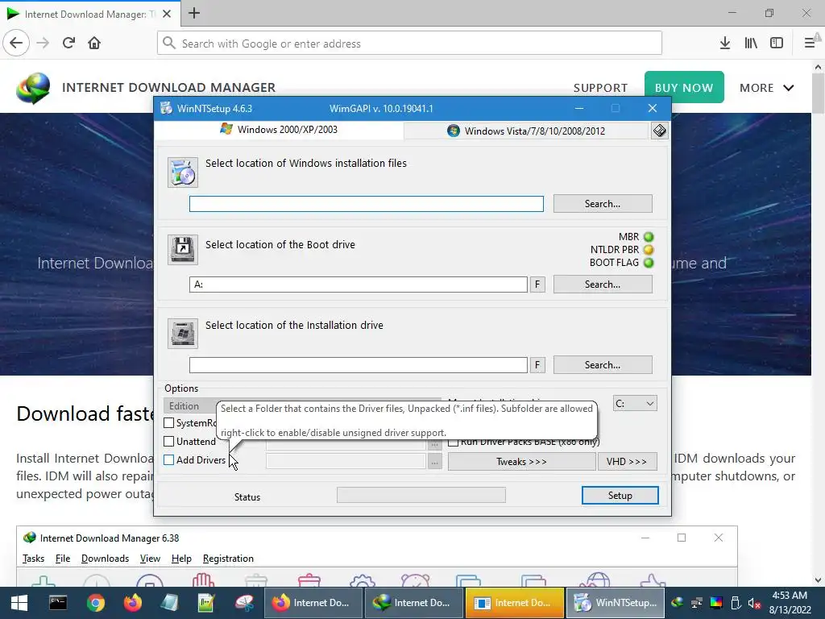Focus the Windows installation files path field

point(367,204)
